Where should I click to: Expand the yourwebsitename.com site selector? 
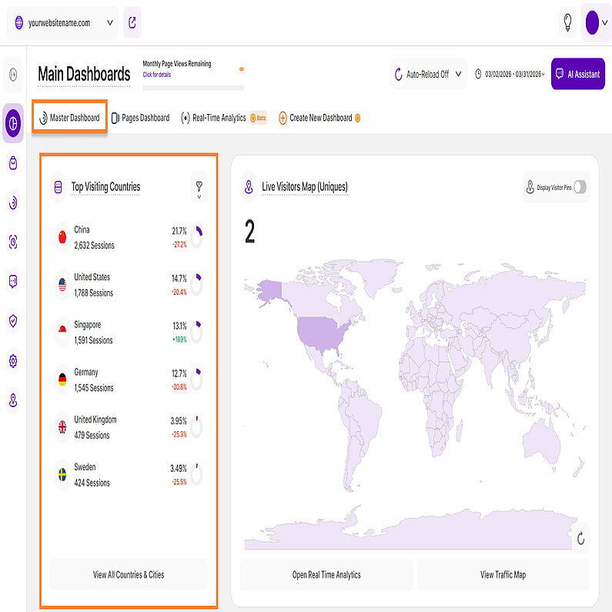(63, 23)
